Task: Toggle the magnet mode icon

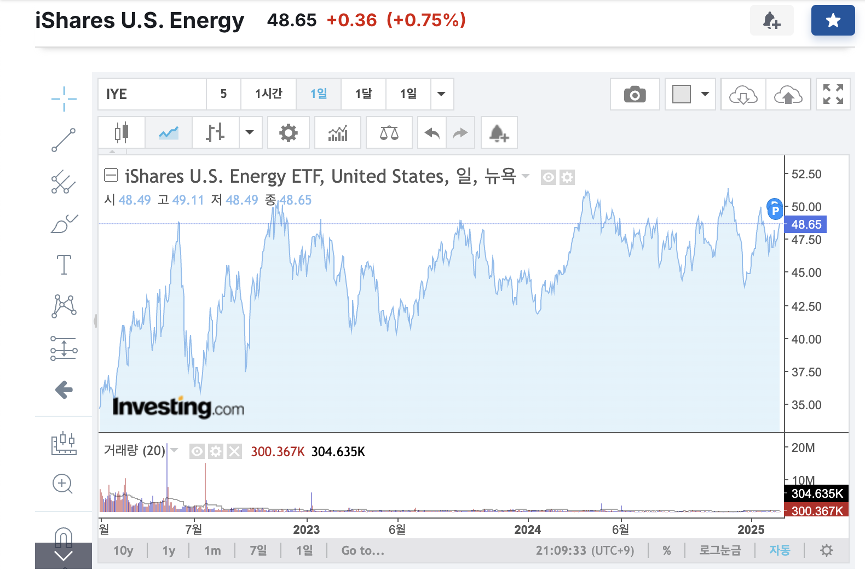Action: [x=64, y=537]
